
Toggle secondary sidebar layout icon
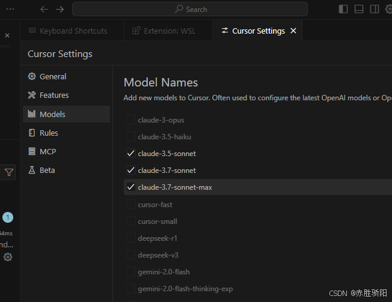pyautogui.click(x=375, y=9)
